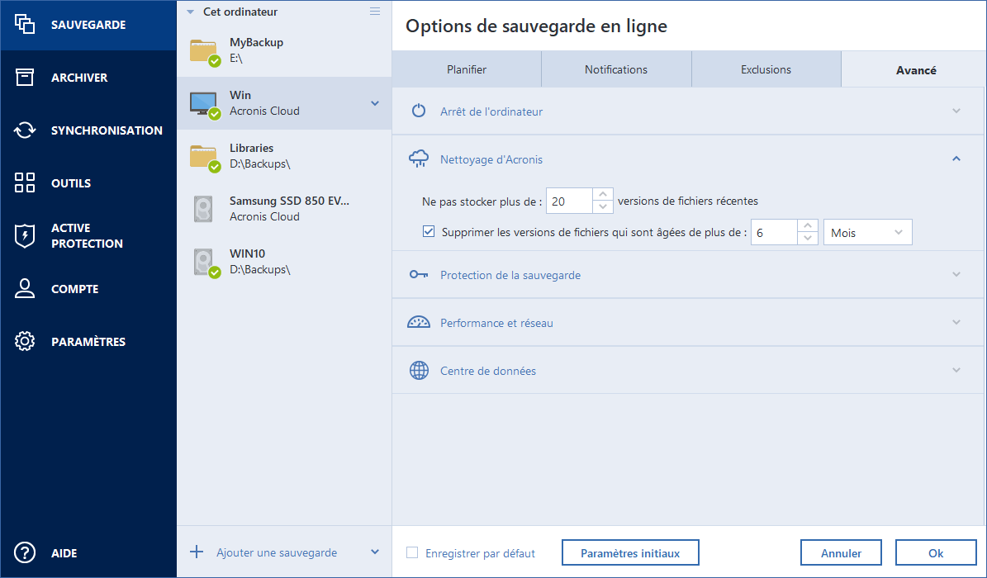Collapse the Nettoyage d'Acronis section
The width and height of the screenshot is (987, 578).
[x=956, y=159]
